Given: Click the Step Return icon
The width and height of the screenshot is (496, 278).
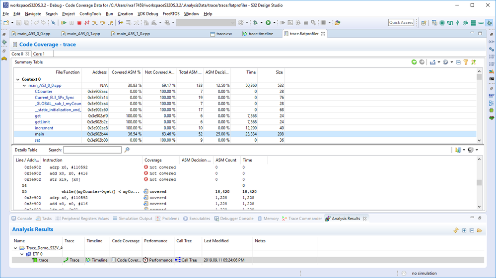Looking at the screenshot, I should [110, 23].
